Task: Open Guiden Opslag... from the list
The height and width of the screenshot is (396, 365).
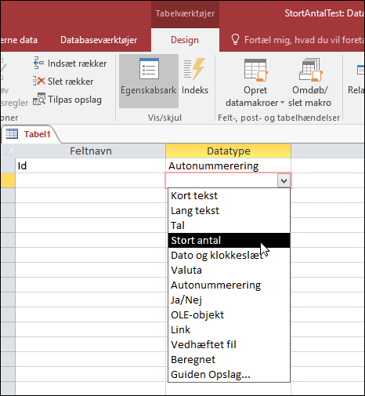Action: tap(229, 374)
